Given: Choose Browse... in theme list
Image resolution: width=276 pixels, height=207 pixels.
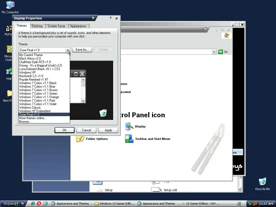Looking at the screenshot, I should click(x=44, y=122).
